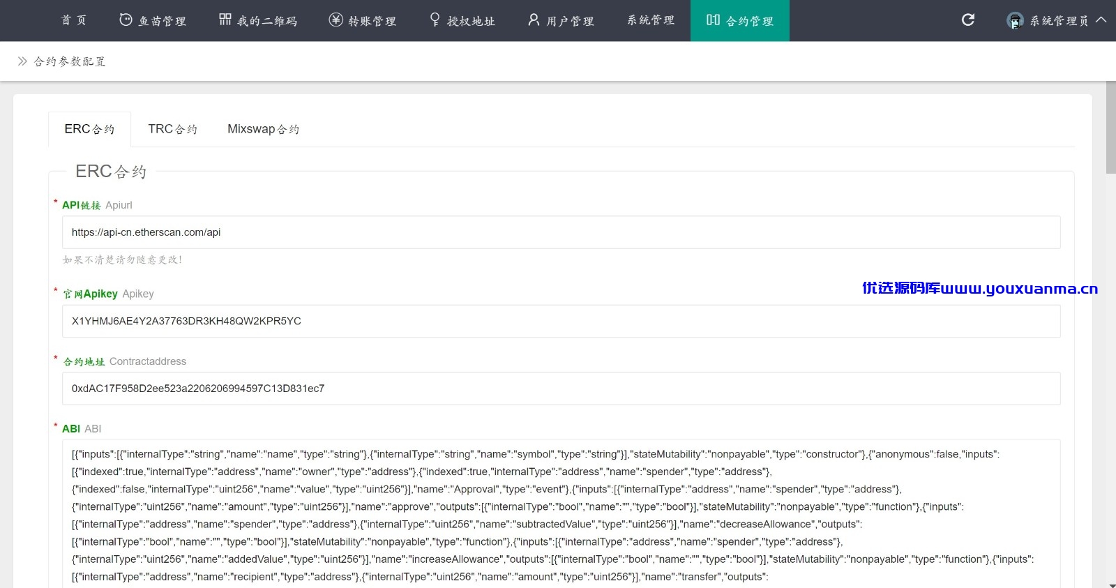Click the API链接 Apiurl input field

pos(561,232)
